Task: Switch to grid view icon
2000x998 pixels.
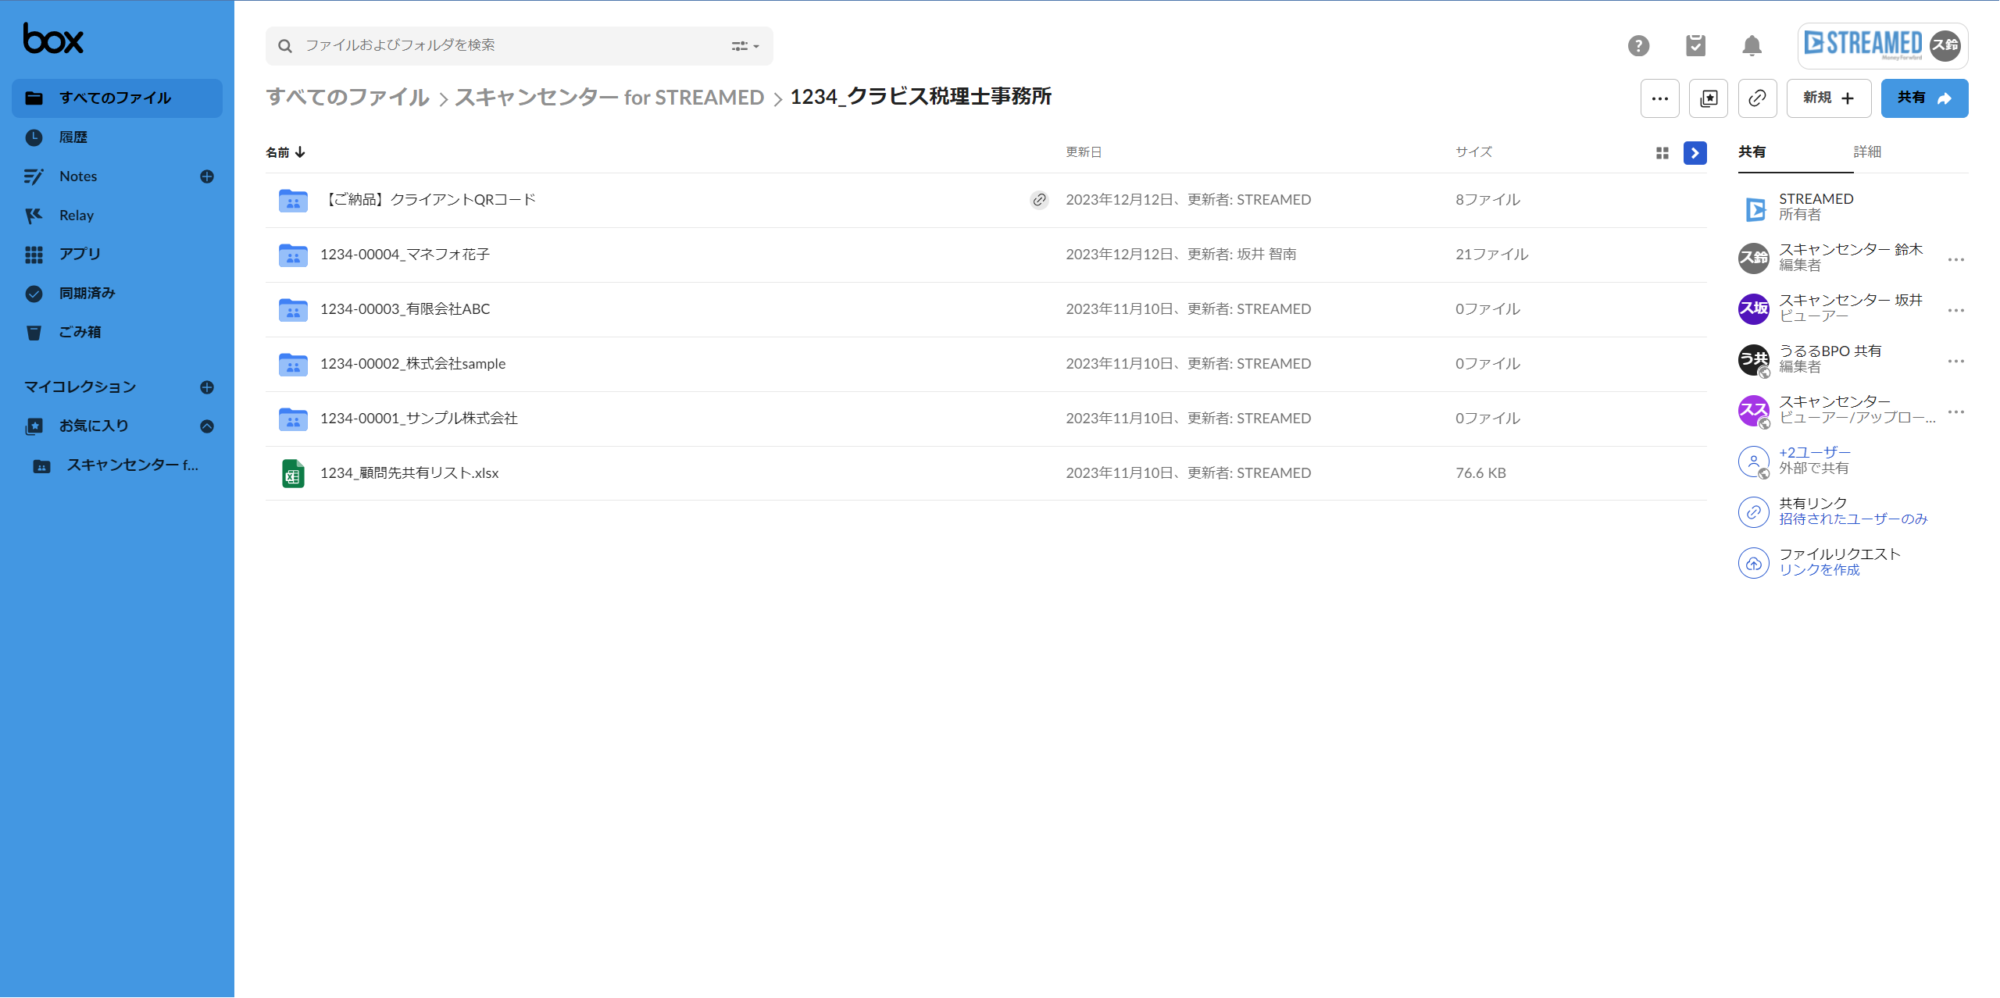Action: point(1662,153)
